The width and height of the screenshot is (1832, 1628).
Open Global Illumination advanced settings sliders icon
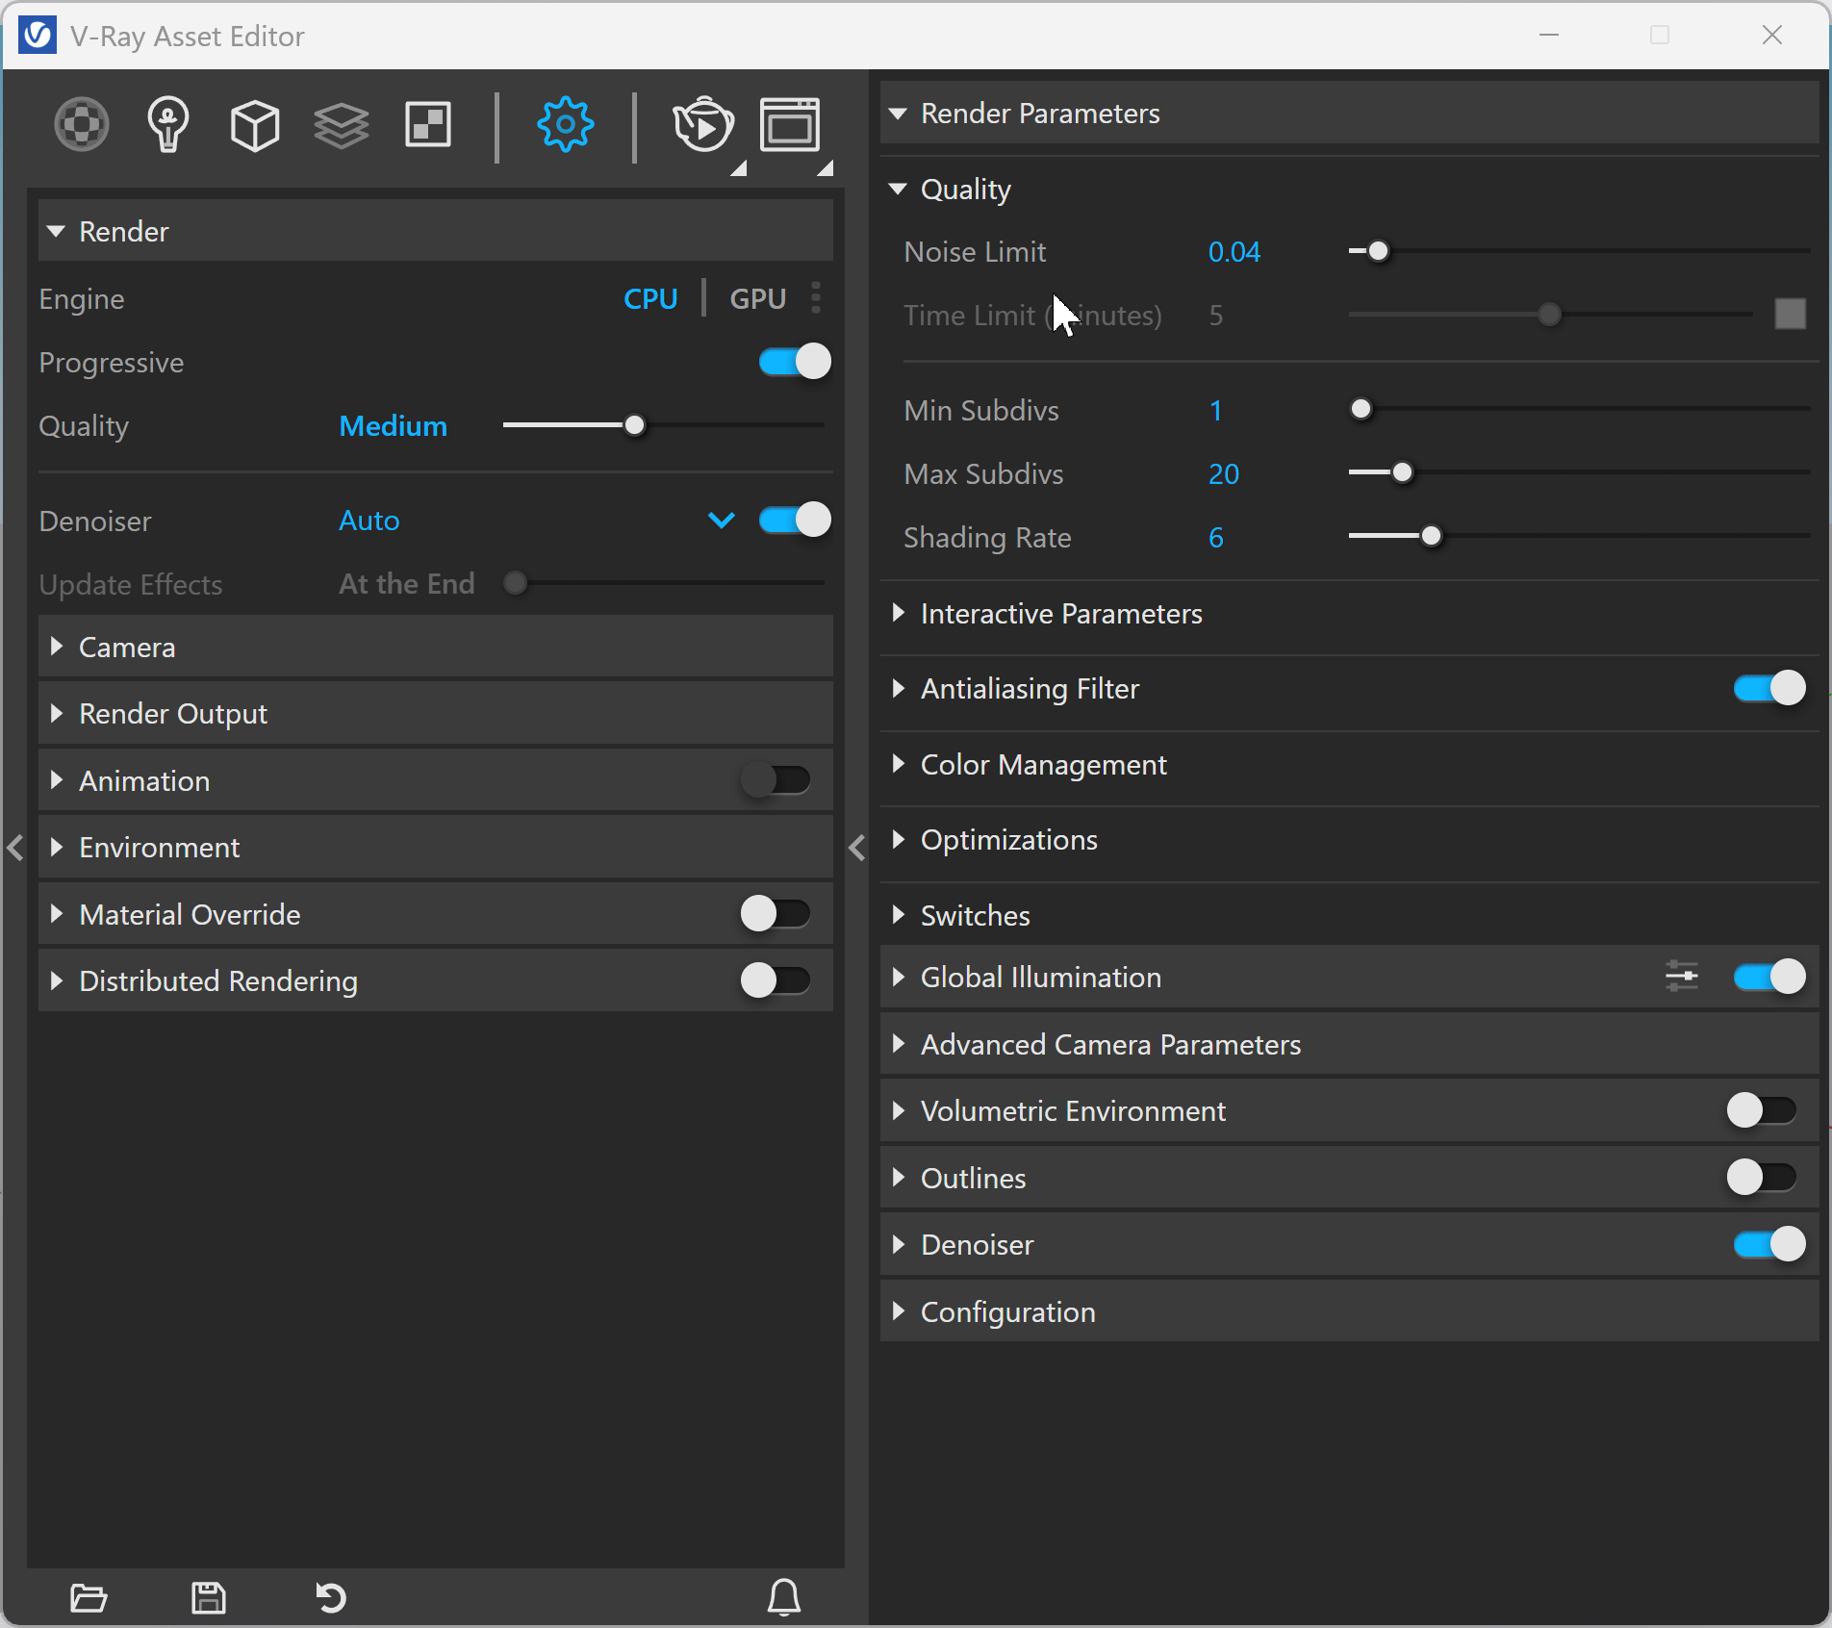click(1682, 977)
